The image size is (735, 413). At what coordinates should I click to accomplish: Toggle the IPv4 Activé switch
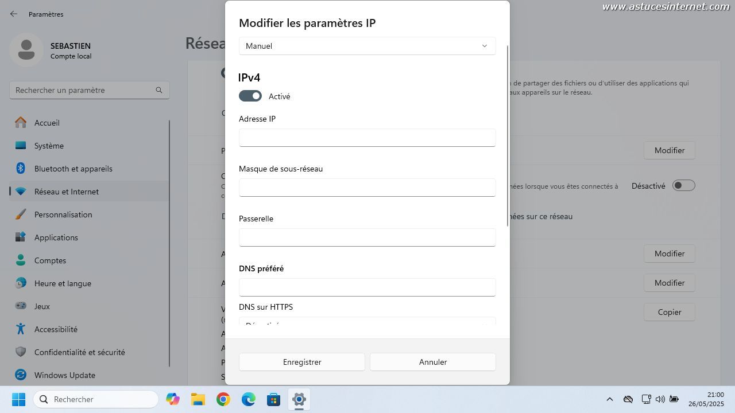pyautogui.click(x=250, y=96)
